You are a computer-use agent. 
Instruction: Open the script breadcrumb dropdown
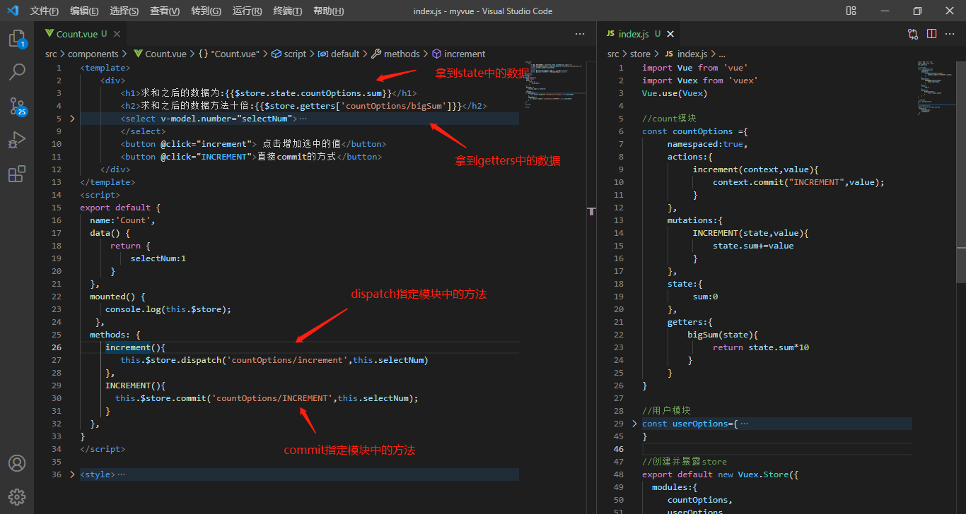click(x=289, y=54)
